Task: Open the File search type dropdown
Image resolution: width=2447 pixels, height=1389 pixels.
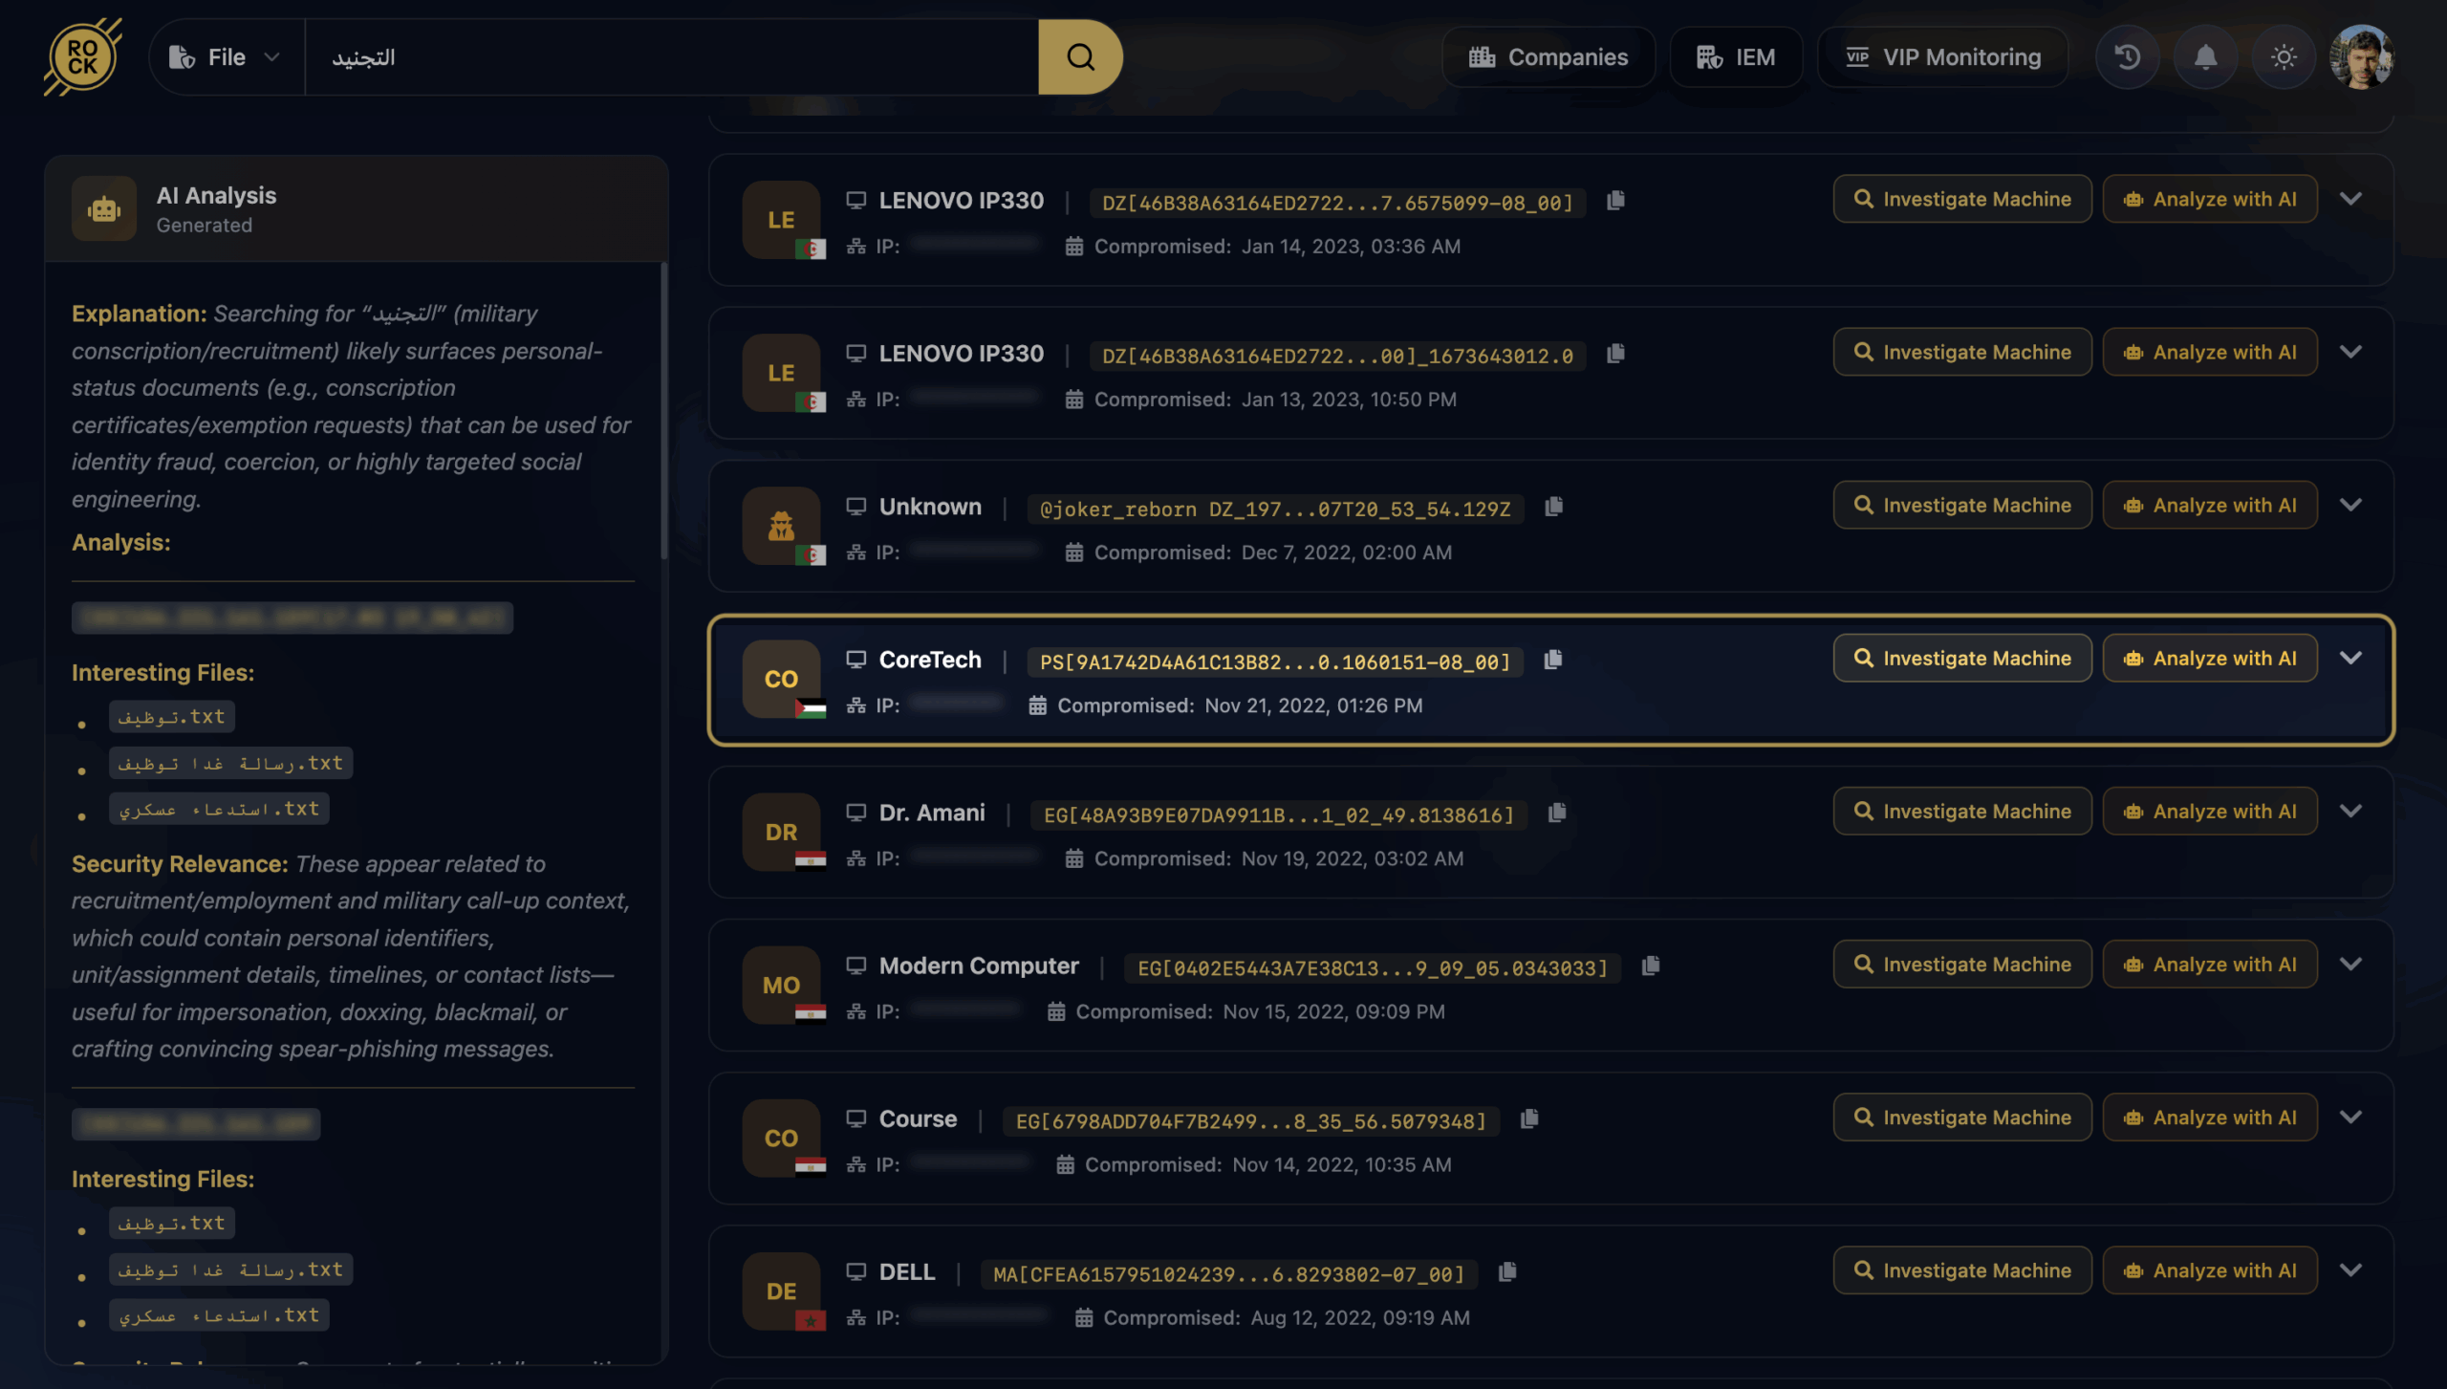Action: [226, 57]
